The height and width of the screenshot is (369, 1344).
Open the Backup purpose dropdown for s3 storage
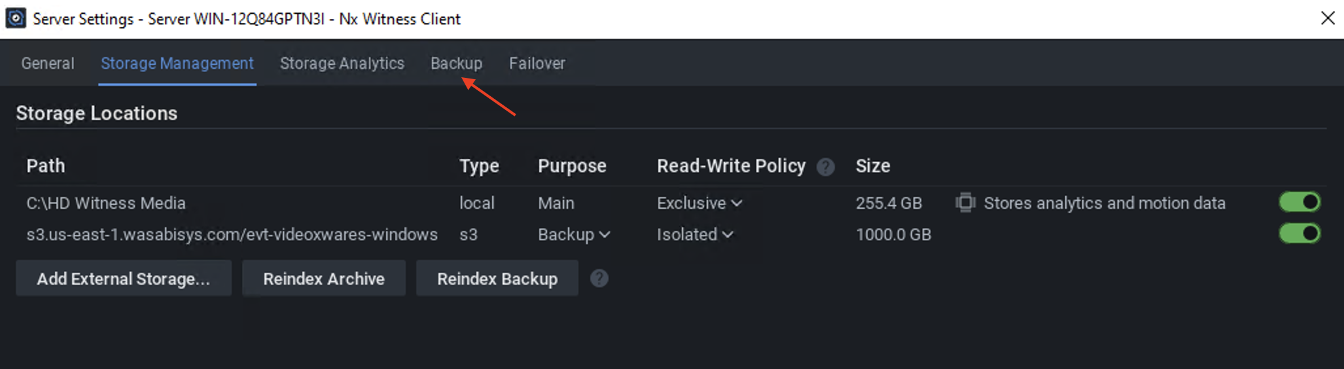574,235
